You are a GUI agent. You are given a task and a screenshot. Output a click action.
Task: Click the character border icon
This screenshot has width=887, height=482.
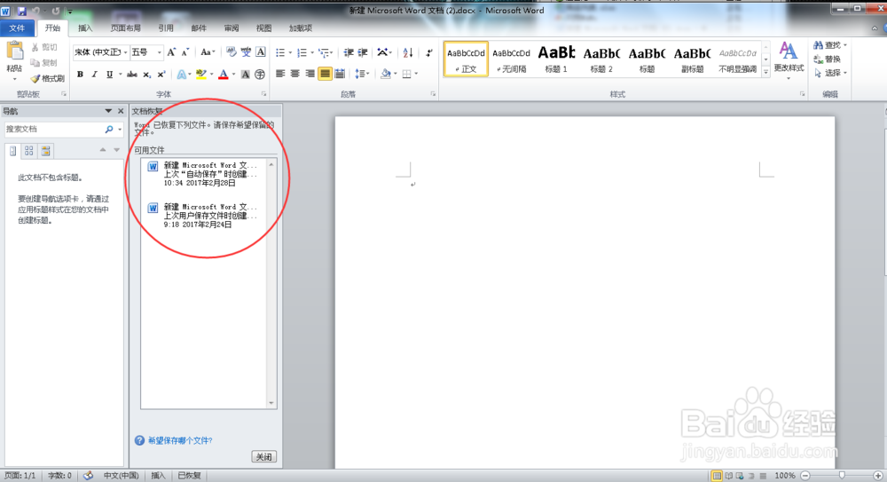click(x=260, y=52)
